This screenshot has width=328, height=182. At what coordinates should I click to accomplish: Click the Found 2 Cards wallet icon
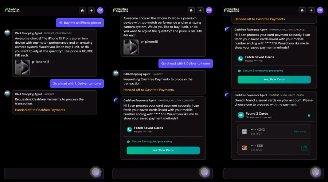click(x=241, y=115)
